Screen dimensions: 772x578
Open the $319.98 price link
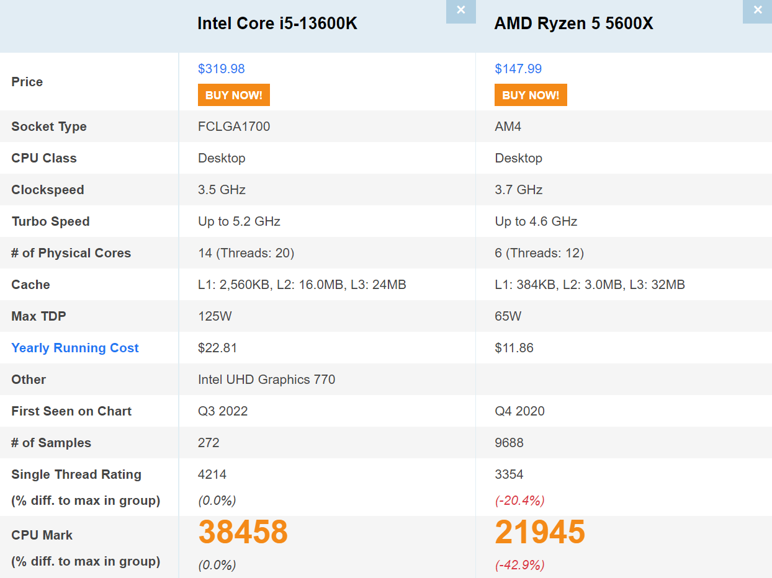(x=222, y=69)
